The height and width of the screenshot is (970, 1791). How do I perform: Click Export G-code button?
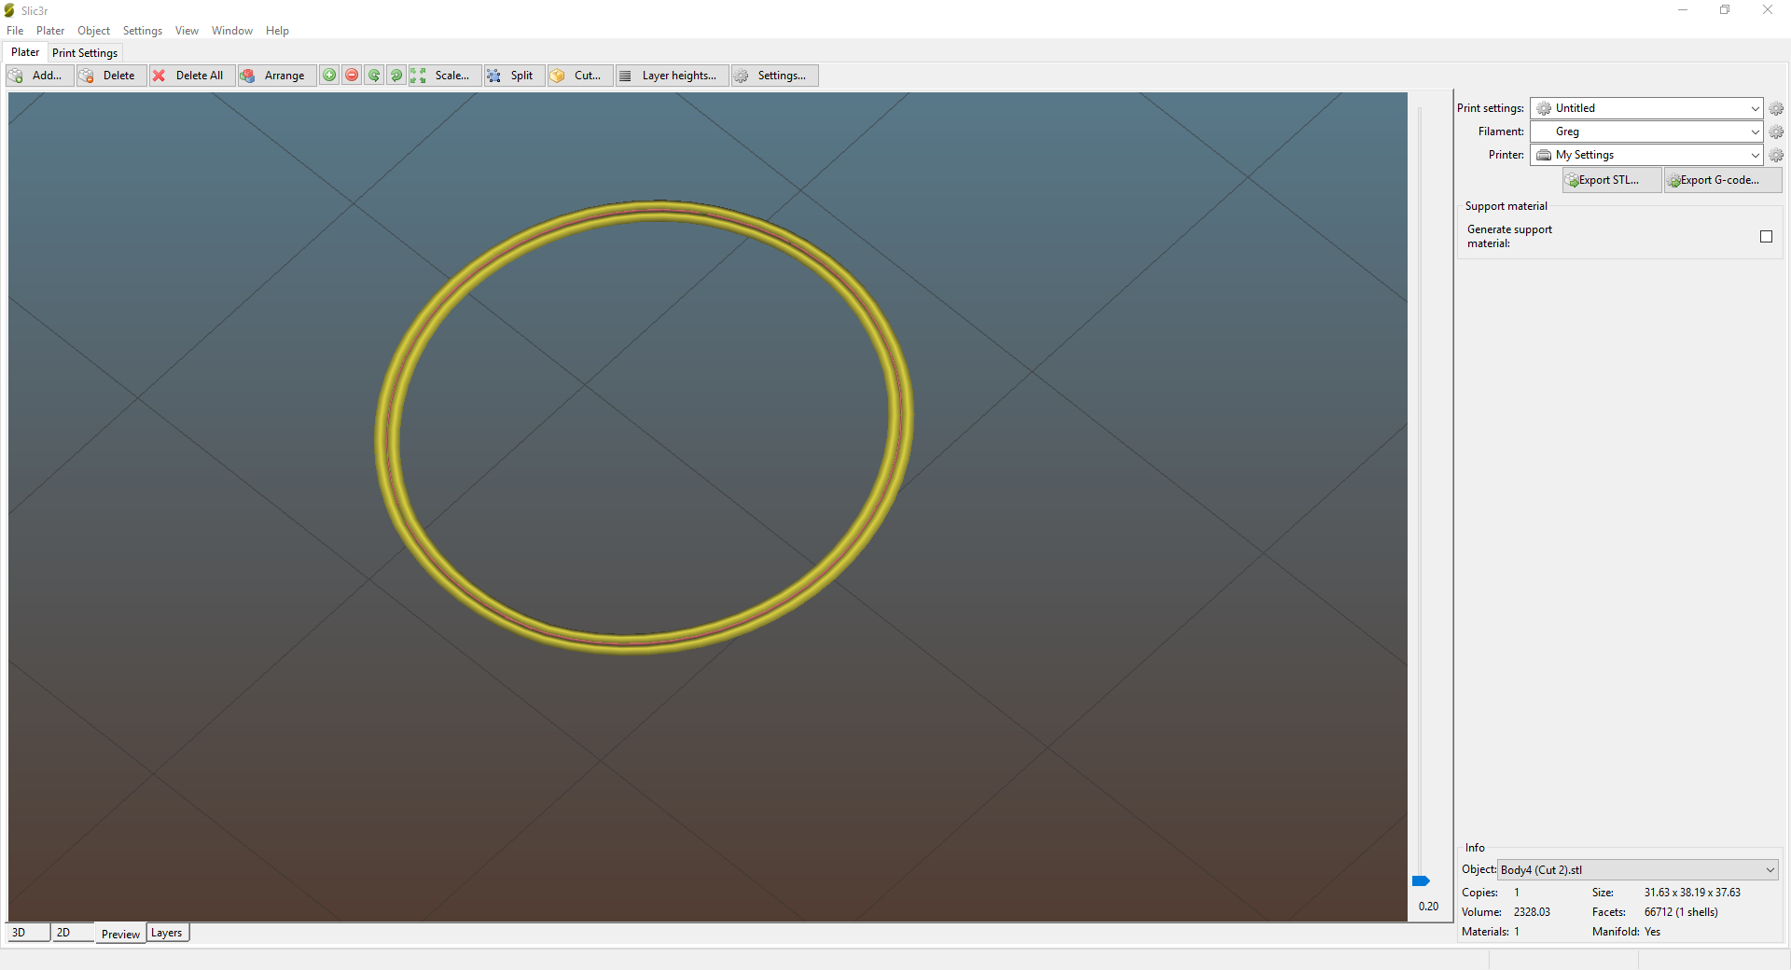[x=1722, y=180]
